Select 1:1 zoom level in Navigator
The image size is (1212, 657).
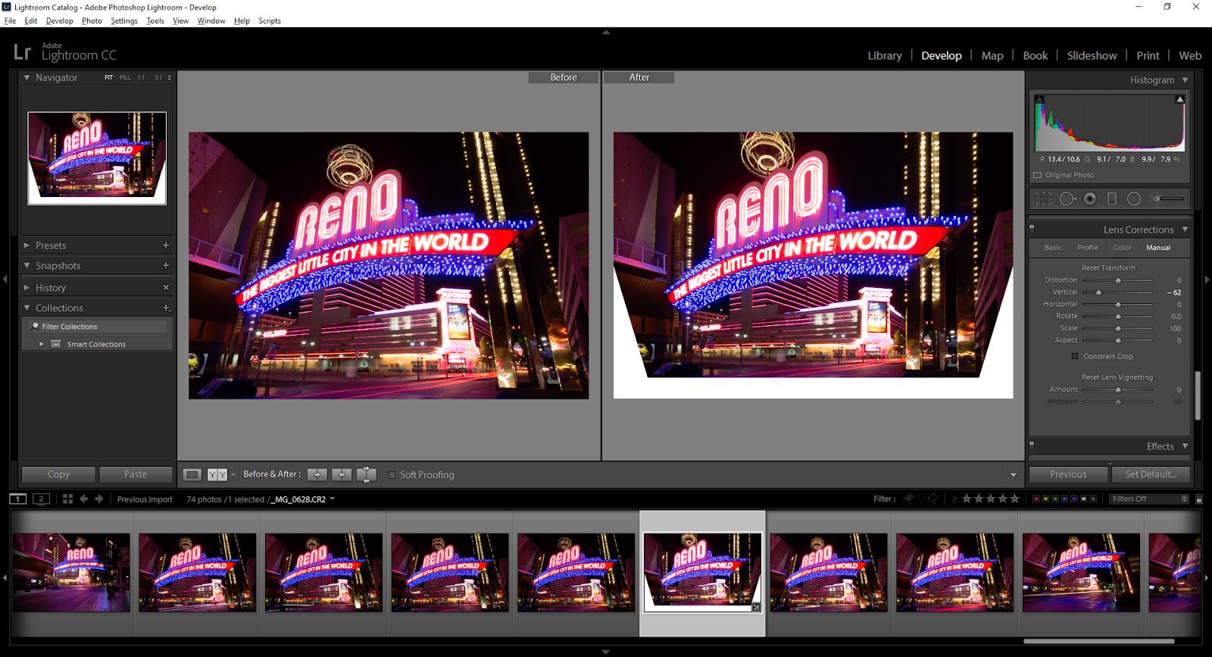tap(141, 77)
